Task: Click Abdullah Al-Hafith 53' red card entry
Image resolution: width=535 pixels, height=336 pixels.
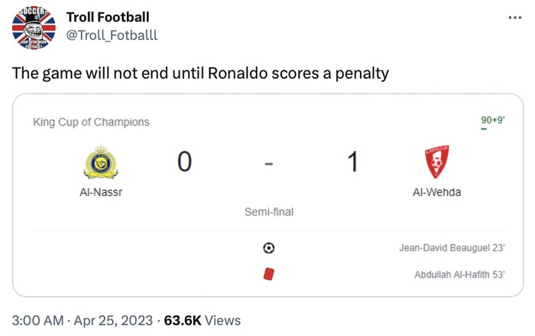Action: coord(459,274)
